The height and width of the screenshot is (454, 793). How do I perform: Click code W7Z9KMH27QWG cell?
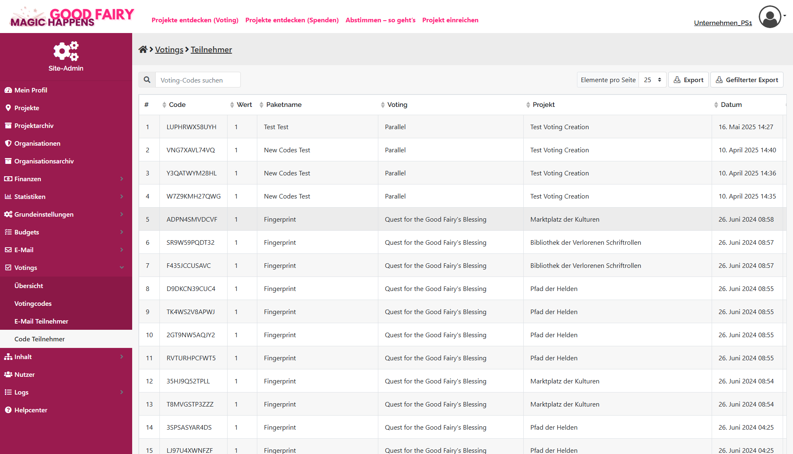click(x=193, y=196)
